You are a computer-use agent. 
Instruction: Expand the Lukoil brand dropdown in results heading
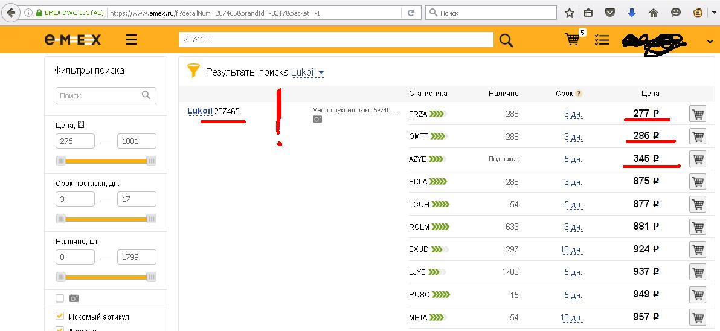click(x=307, y=72)
